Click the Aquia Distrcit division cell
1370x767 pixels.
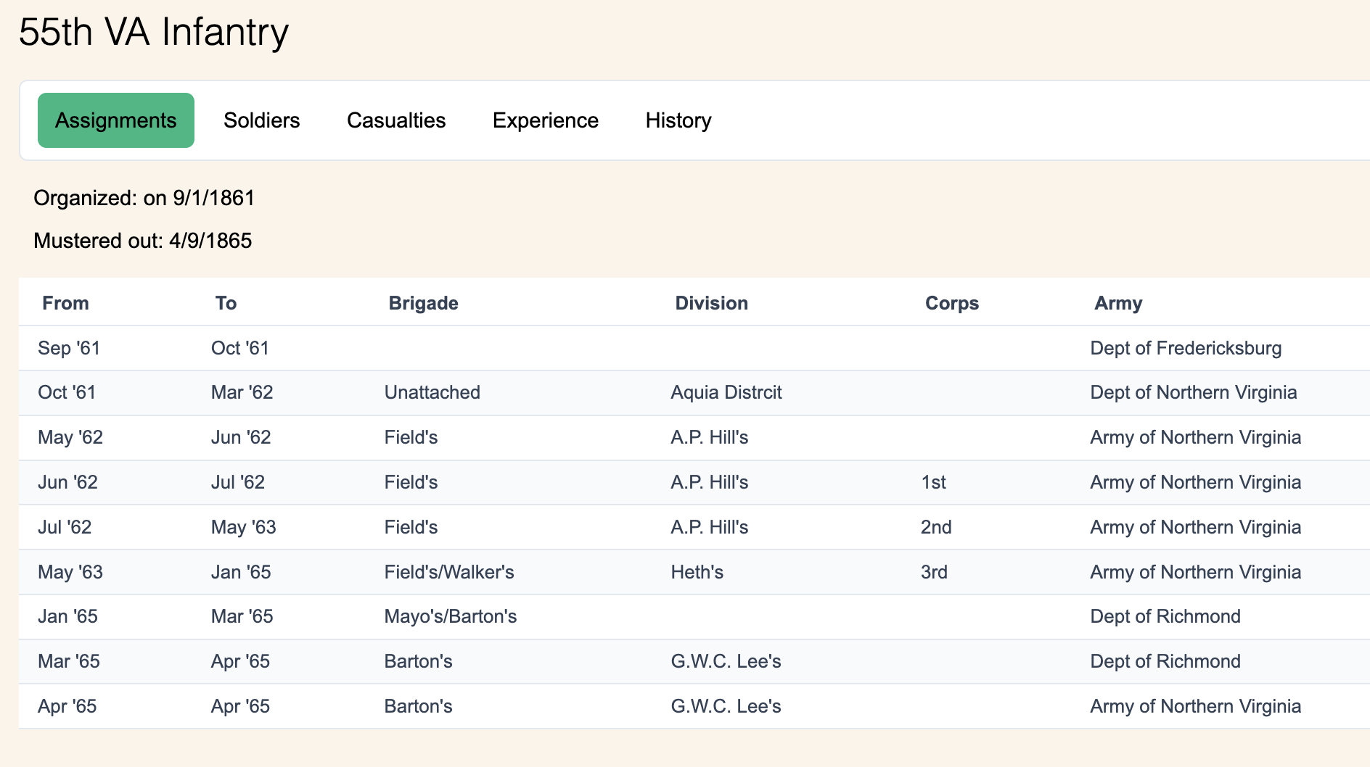[x=726, y=392]
